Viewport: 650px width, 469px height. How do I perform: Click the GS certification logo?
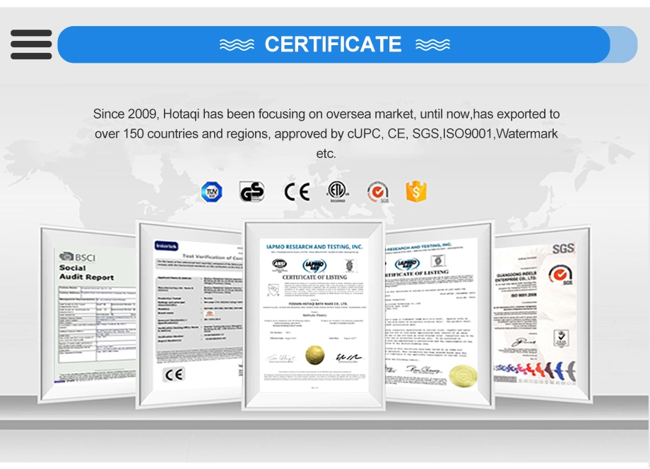click(x=252, y=192)
